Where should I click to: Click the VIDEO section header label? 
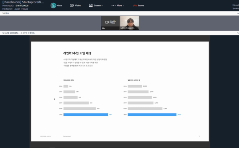click(6, 14)
